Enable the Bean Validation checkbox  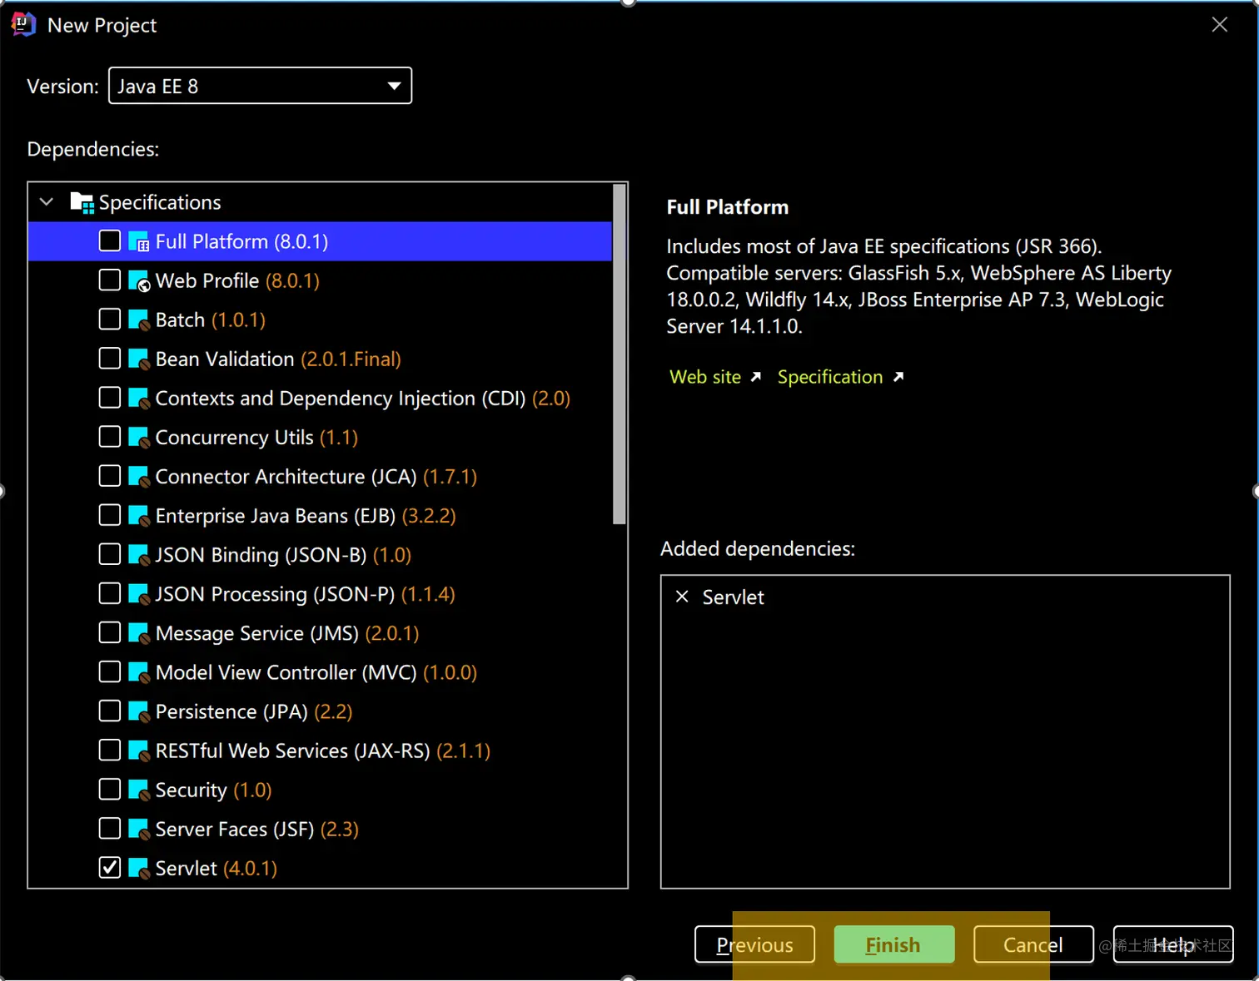click(x=110, y=358)
